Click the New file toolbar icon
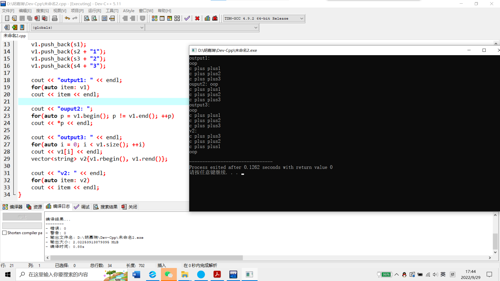Viewport: 500px width, 281px height. pos(7,18)
